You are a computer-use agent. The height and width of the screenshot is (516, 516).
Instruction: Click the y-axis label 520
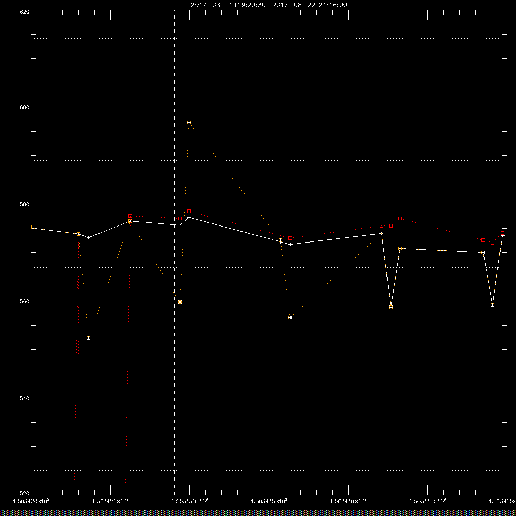[x=25, y=493]
